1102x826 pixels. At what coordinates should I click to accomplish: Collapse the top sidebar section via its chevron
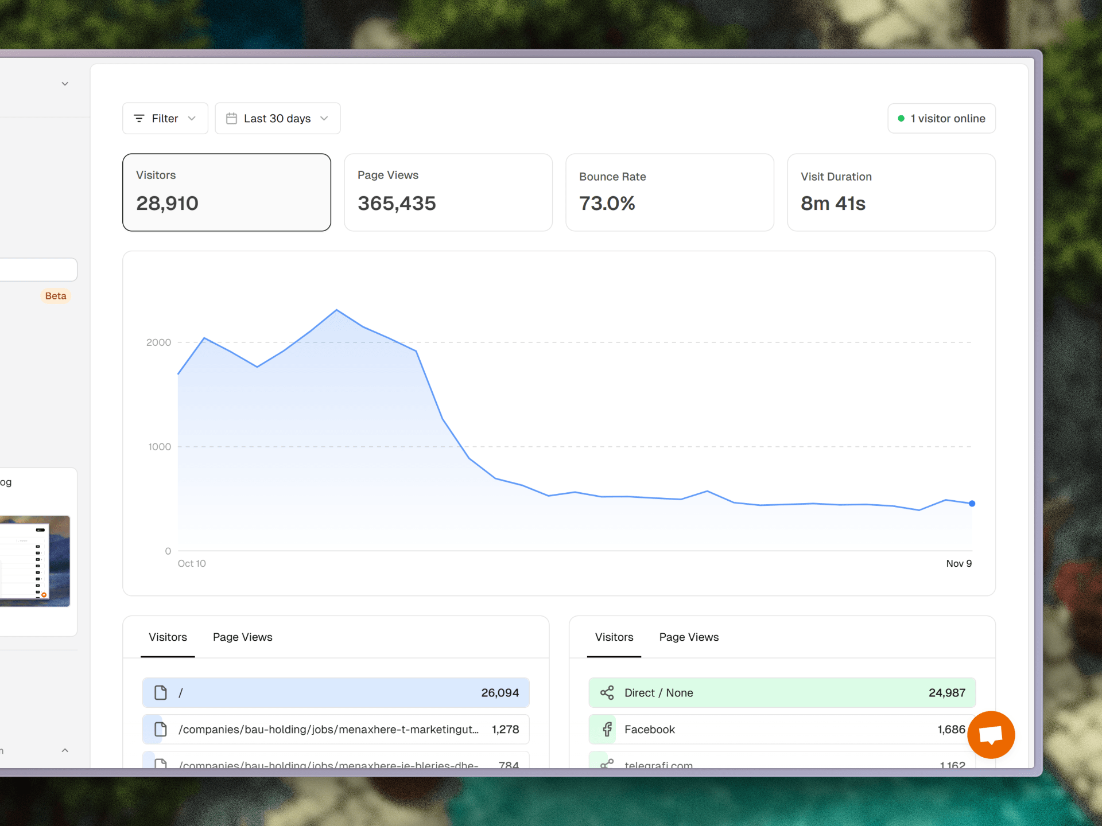click(64, 83)
